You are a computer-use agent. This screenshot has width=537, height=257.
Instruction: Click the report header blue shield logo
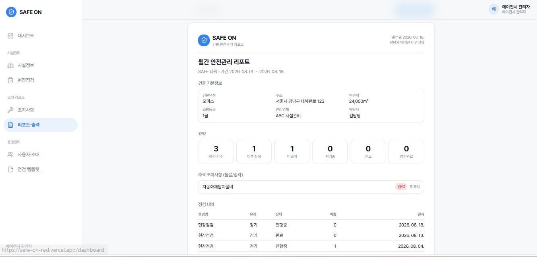click(204, 40)
